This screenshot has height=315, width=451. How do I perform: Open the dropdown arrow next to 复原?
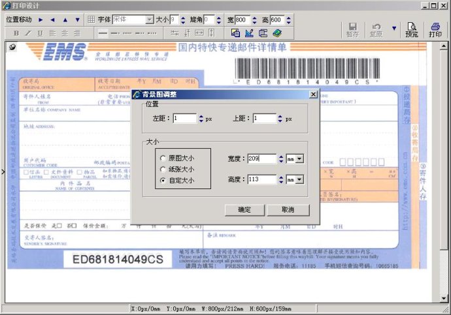[393, 29]
